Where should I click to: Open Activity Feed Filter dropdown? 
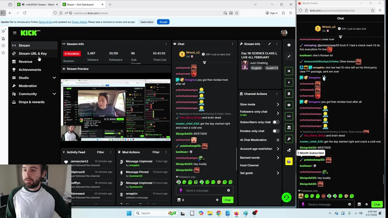tap(101, 152)
